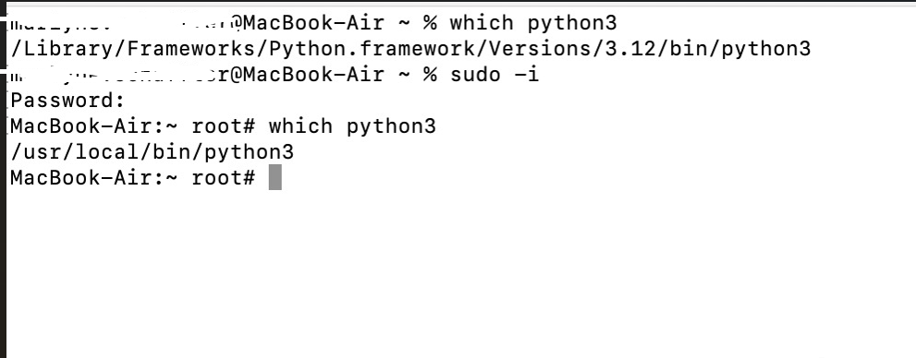The image size is (916, 358).
Task: Click the 'Password:' prompt line
Action: coord(67,101)
